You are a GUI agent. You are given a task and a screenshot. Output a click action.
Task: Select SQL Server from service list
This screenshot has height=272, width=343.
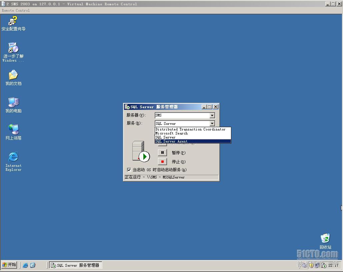coord(193,137)
